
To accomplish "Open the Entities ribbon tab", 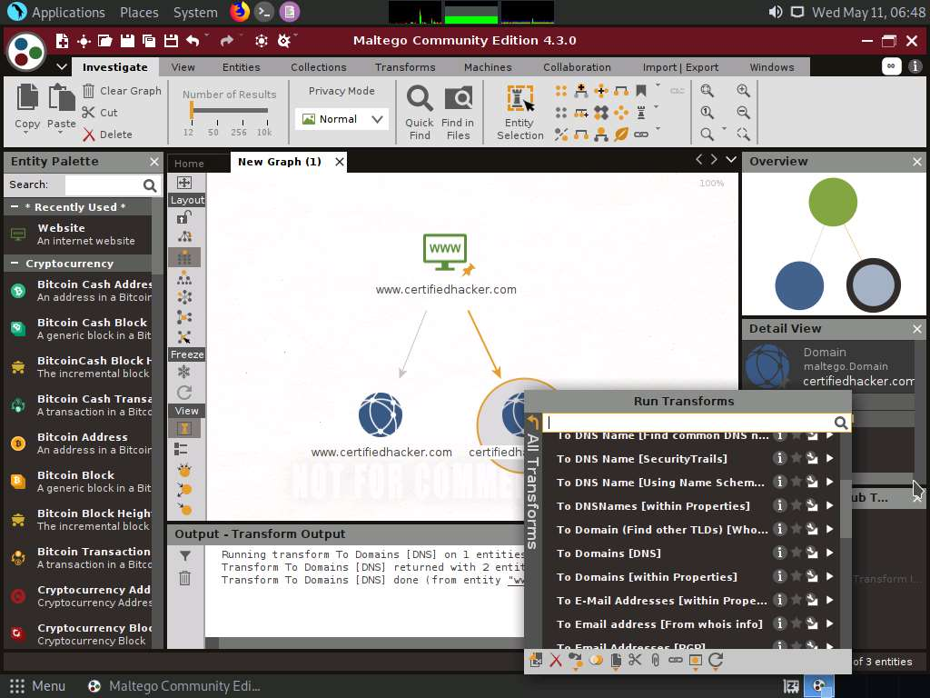I will pos(242,67).
